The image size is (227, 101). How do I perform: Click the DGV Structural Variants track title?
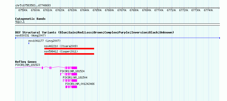pyautogui.click(x=95, y=32)
